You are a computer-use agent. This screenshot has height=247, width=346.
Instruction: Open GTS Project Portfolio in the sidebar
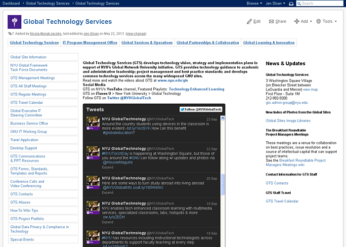[27, 219]
